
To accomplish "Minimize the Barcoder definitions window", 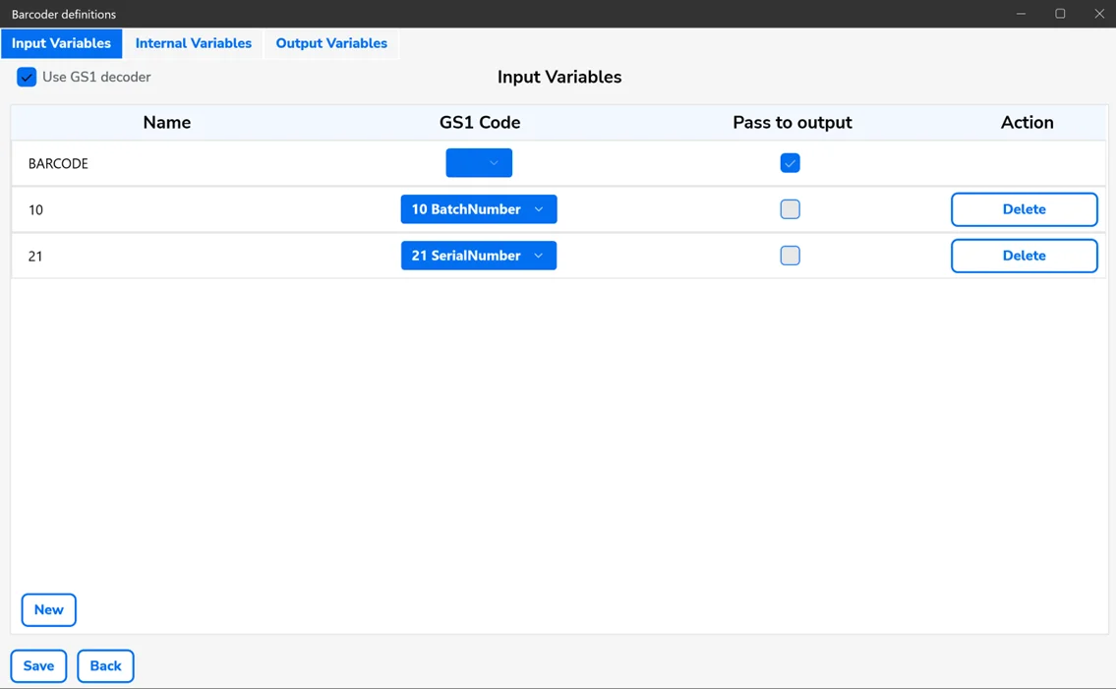I will (x=1021, y=14).
